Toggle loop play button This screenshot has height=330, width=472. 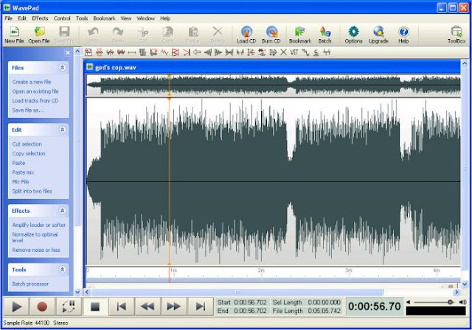[69, 306]
